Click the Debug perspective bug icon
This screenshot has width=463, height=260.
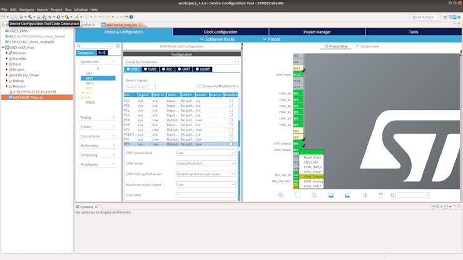coord(459,17)
